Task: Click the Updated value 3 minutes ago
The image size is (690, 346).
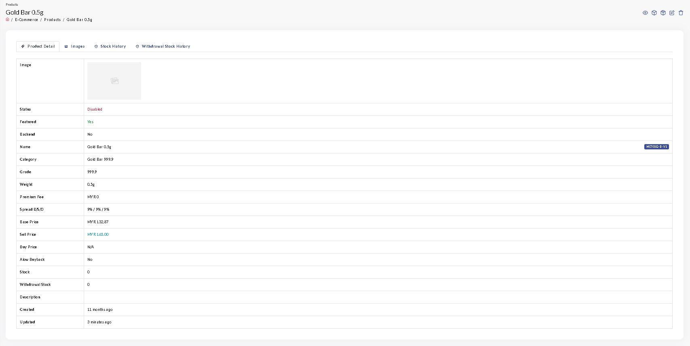Action: 99,322
